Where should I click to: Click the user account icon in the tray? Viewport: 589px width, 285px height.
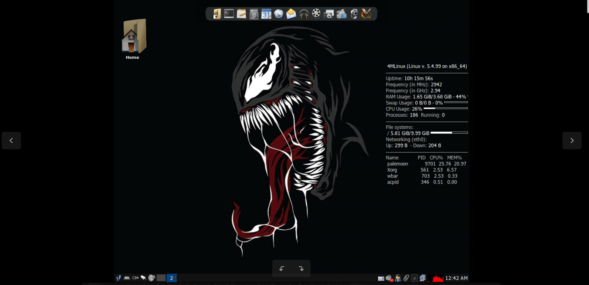tap(398, 278)
